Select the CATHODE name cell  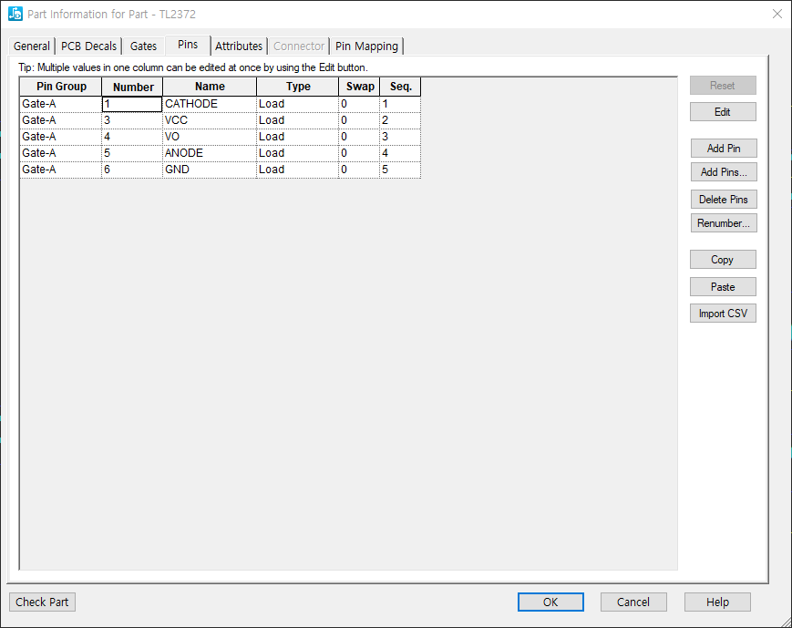pos(210,104)
